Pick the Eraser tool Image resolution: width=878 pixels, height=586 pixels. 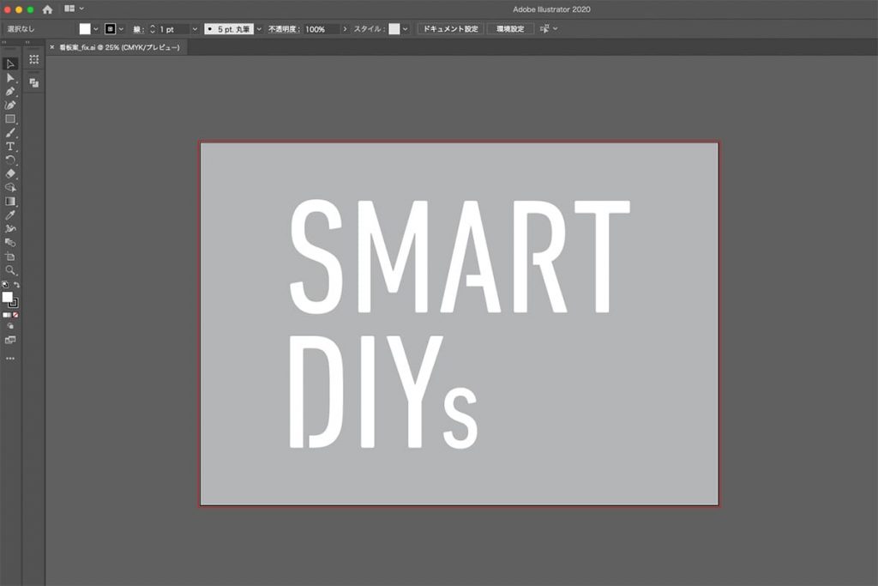[x=10, y=173]
